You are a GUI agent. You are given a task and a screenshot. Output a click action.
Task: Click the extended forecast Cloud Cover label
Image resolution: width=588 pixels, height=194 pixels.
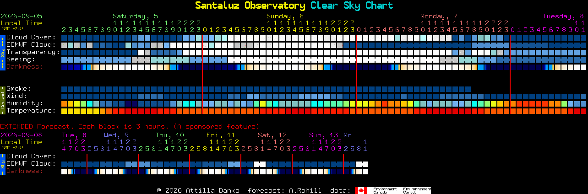31,156
